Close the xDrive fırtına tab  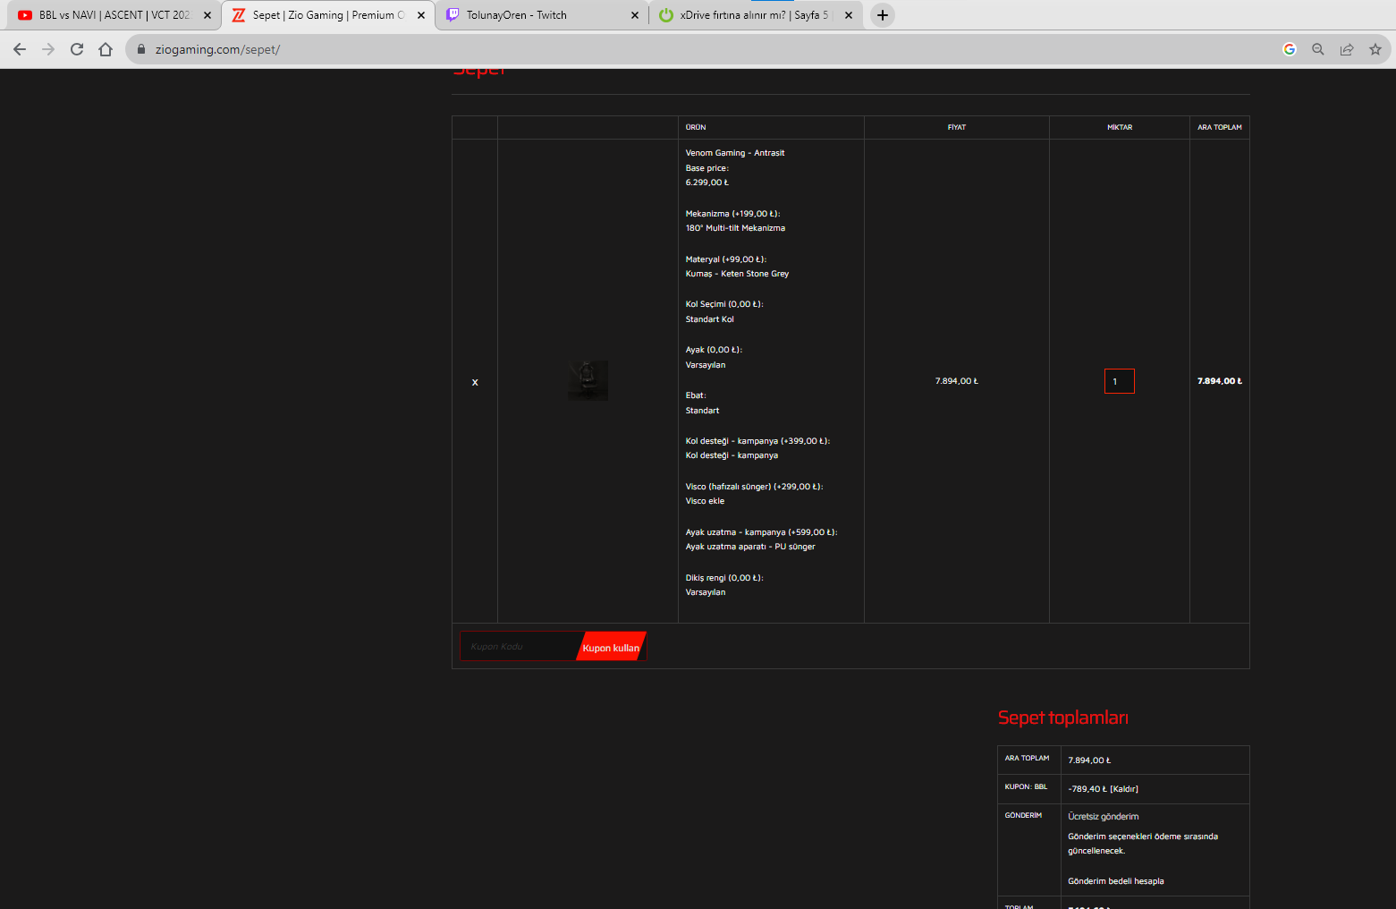849,15
